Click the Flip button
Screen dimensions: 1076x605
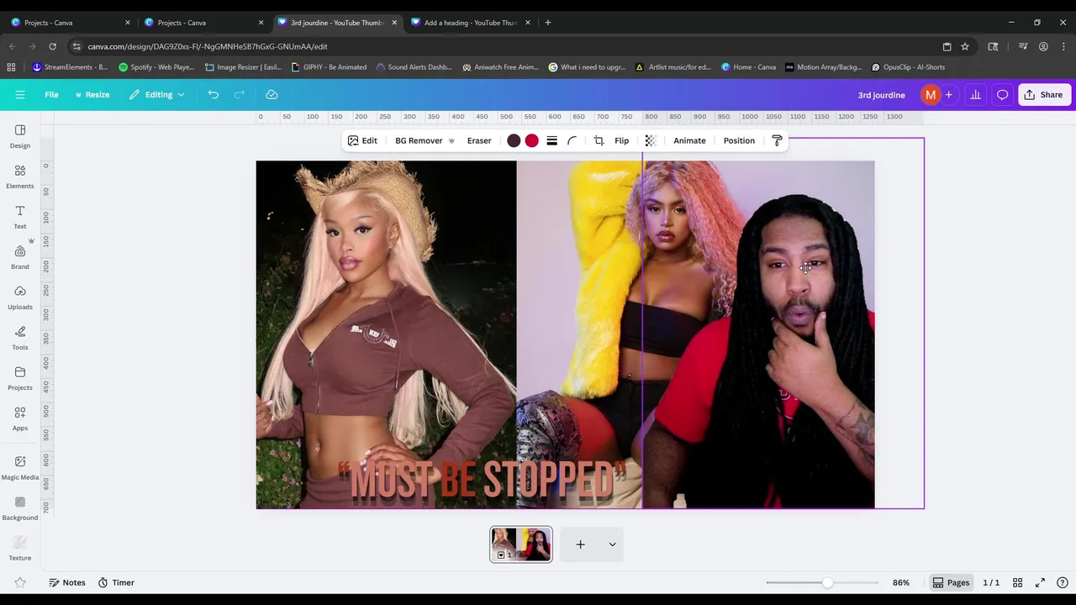point(621,140)
